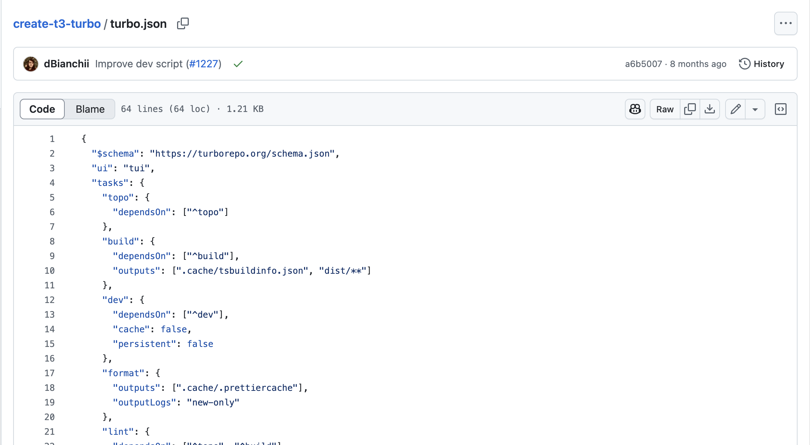This screenshot has height=445, width=810.
Task: Click the Improve dev script commit message
Action: [x=139, y=64]
